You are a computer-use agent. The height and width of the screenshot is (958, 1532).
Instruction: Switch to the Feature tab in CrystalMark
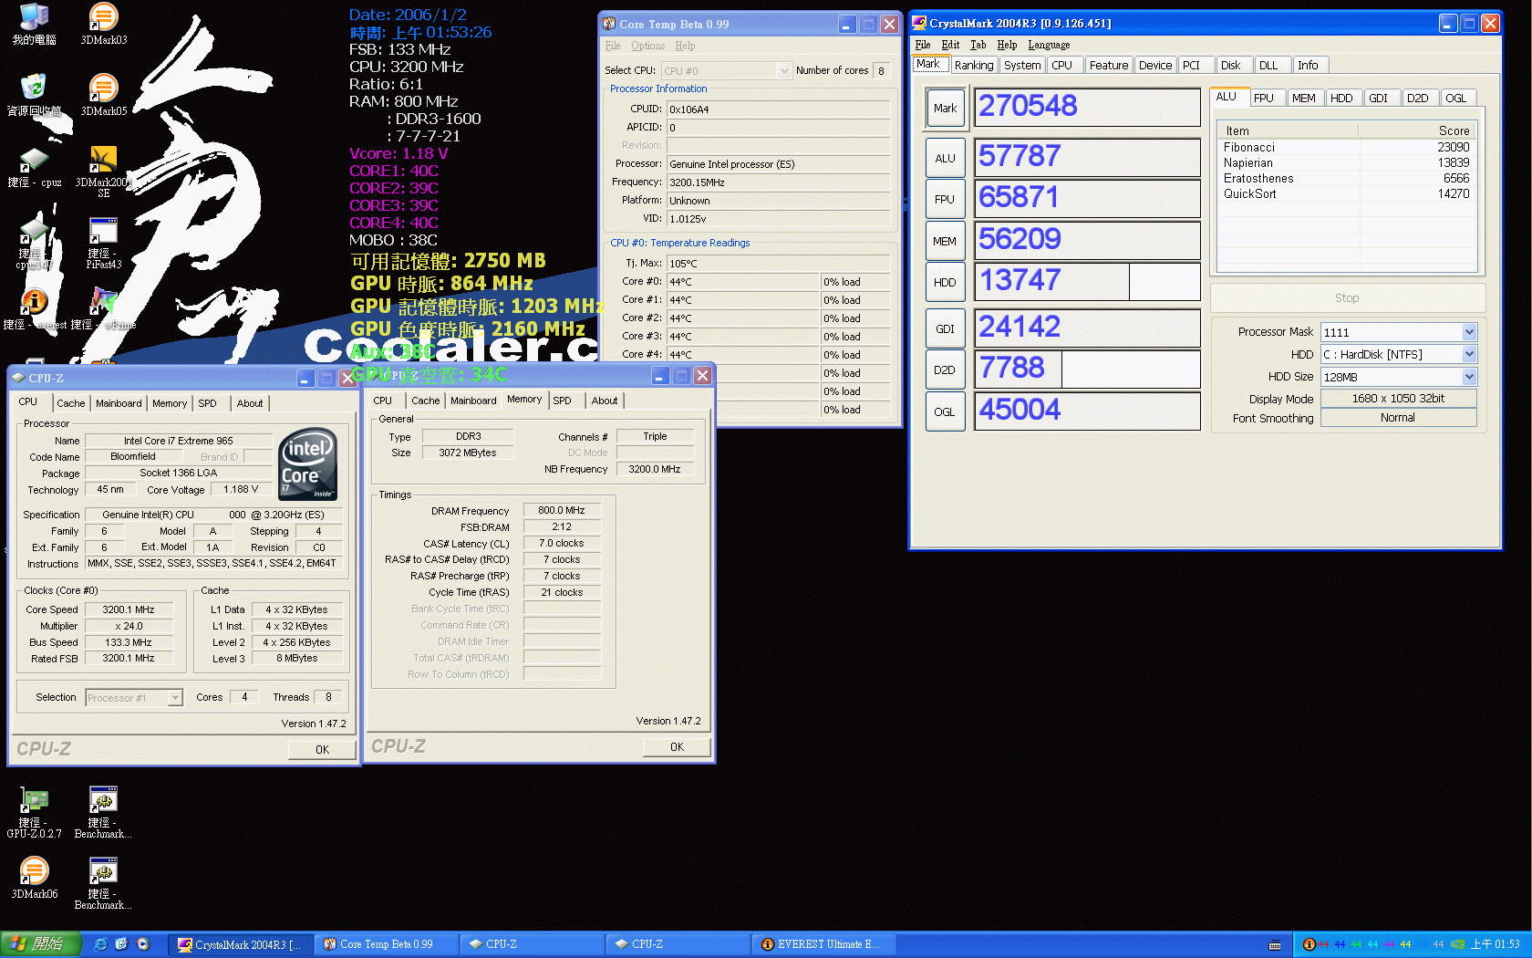[x=1108, y=65]
